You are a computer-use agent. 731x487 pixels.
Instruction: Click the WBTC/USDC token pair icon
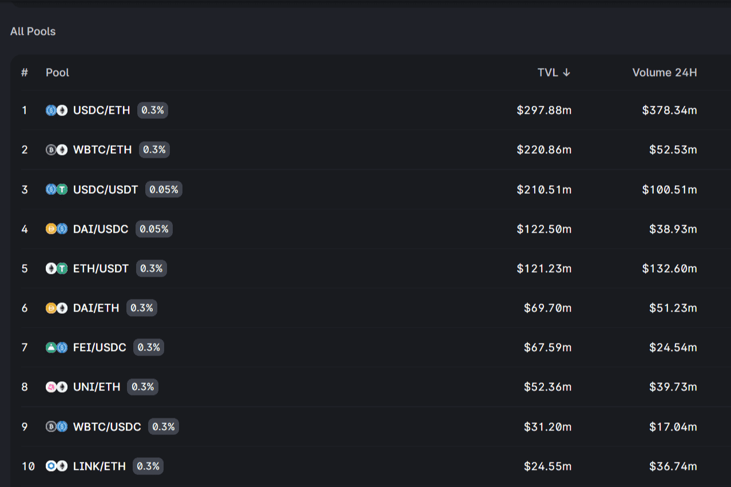[57, 426]
